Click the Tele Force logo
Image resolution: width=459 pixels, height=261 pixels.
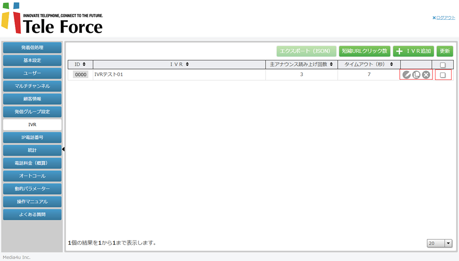click(x=52, y=19)
